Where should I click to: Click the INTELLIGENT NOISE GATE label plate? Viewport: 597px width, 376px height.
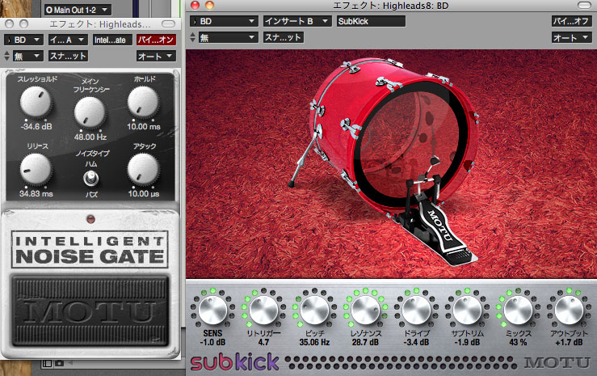pyautogui.click(x=90, y=249)
